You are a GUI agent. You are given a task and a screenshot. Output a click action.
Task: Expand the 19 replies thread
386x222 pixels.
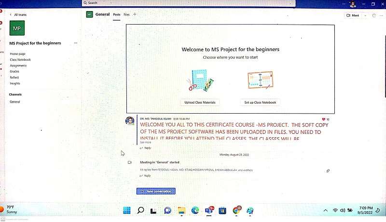coord(196,170)
